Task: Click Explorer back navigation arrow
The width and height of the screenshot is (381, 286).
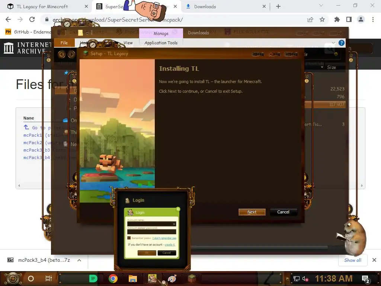Action: tap(61, 54)
